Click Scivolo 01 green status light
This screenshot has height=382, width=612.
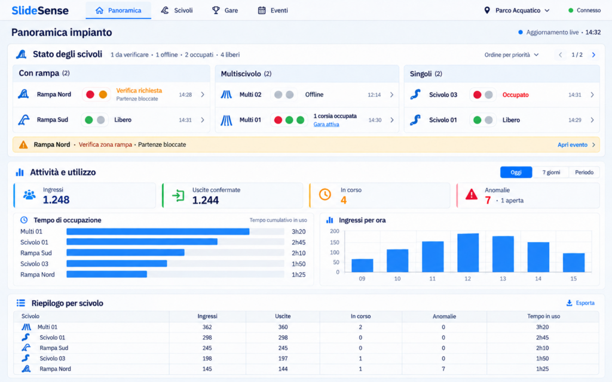pyautogui.click(x=477, y=120)
